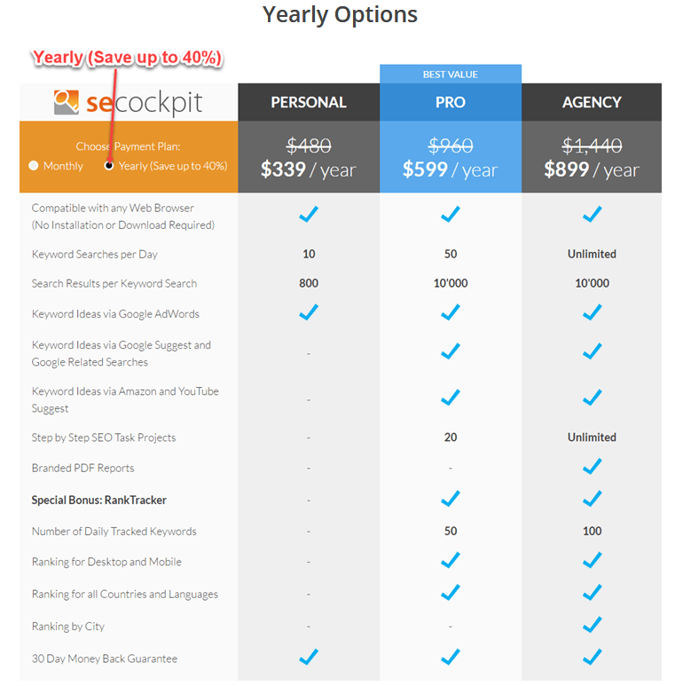
Task: Click Pro checkmark for Keyword Ideas via Google AdWords
Action: click(x=451, y=312)
